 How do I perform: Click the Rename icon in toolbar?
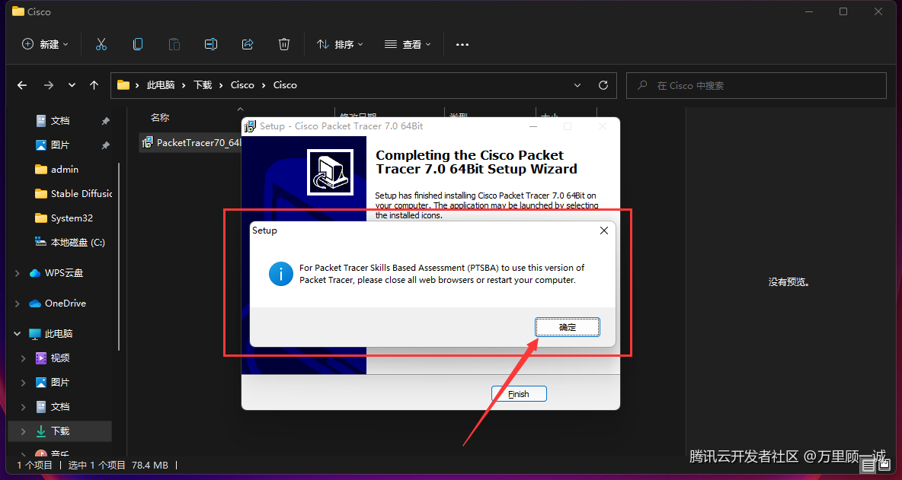210,44
